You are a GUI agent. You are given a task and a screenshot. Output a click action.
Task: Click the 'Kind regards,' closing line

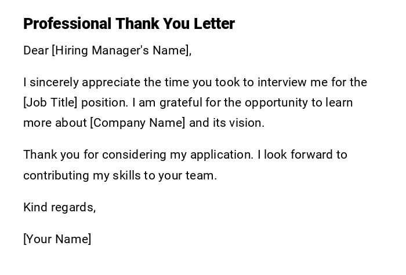coord(59,207)
